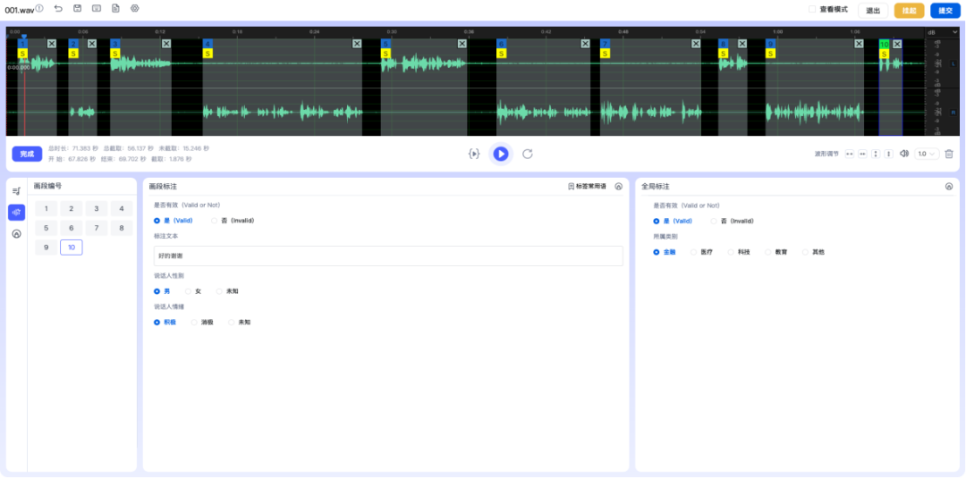Collapse the 全局标注 panel
Screen dimensions: 966x478
tap(948, 187)
